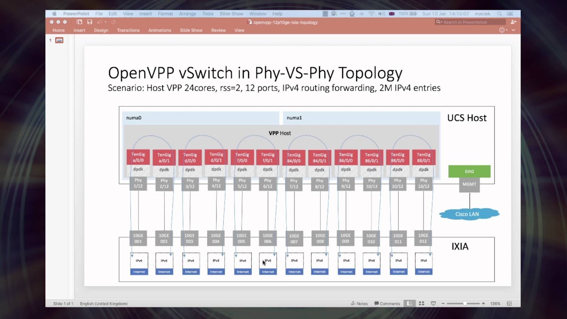Click the VPP Host label
The width and height of the screenshot is (567, 319).
pos(280,133)
